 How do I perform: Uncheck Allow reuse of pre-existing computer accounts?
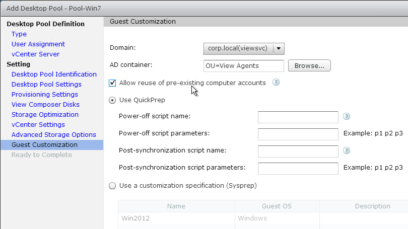[112, 83]
